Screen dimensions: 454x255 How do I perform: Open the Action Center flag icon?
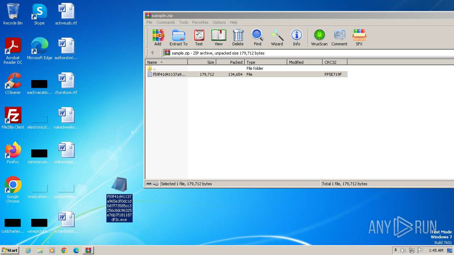[420, 250]
